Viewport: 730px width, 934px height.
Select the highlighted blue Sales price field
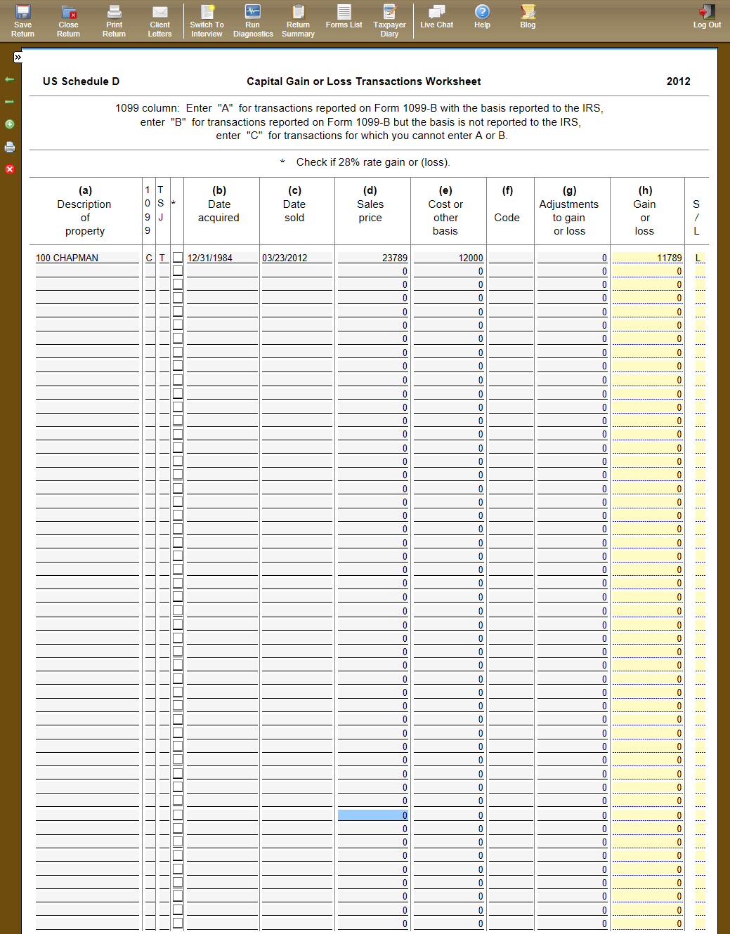tap(372, 815)
